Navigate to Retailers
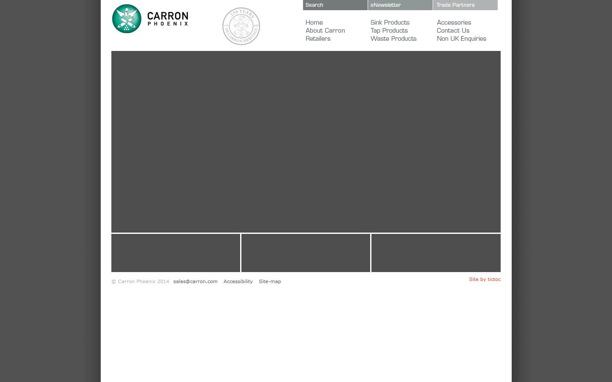The height and width of the screenshot is (382, 612). click(x=318, y=39)
